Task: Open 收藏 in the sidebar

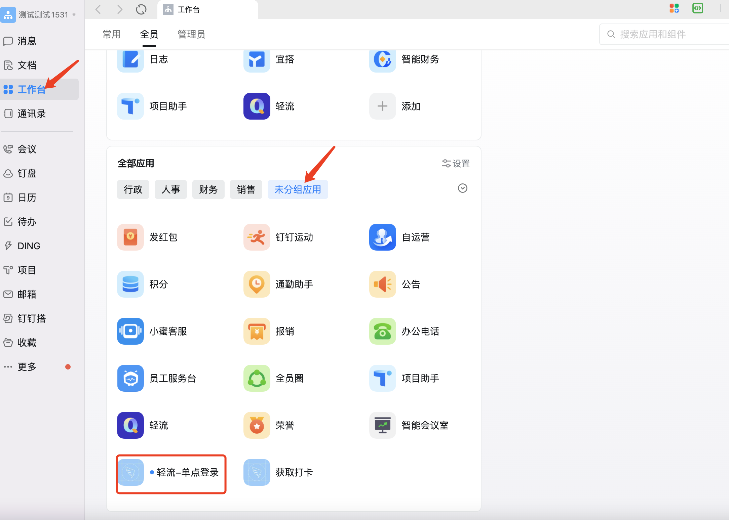Action: point(39,343)
